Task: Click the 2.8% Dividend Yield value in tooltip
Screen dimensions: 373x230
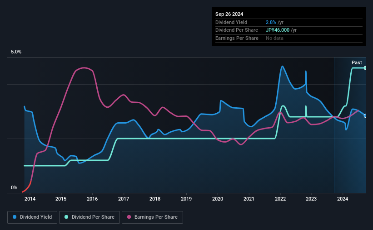Action: (x=271, y=22)
